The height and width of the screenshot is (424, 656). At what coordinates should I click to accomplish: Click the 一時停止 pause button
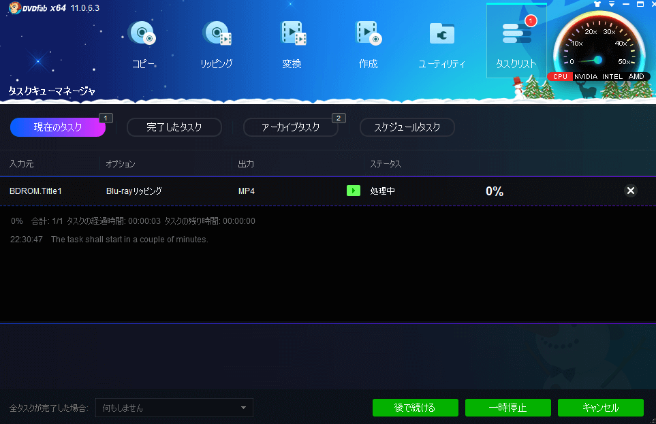coord(508,408)
